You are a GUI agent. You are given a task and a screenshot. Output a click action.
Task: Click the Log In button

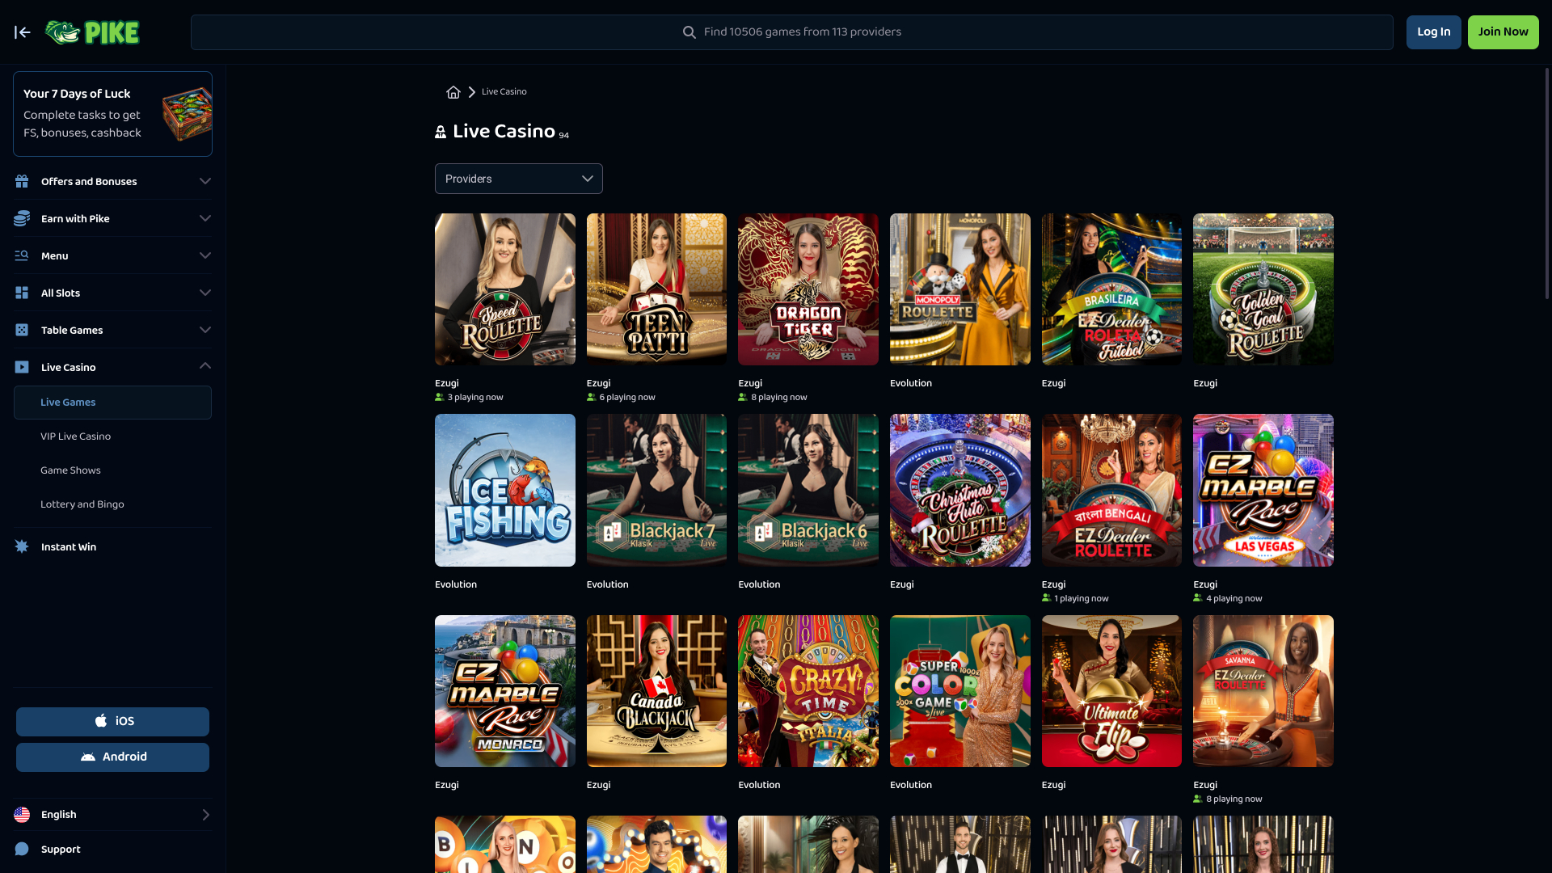coord(1433,32)
